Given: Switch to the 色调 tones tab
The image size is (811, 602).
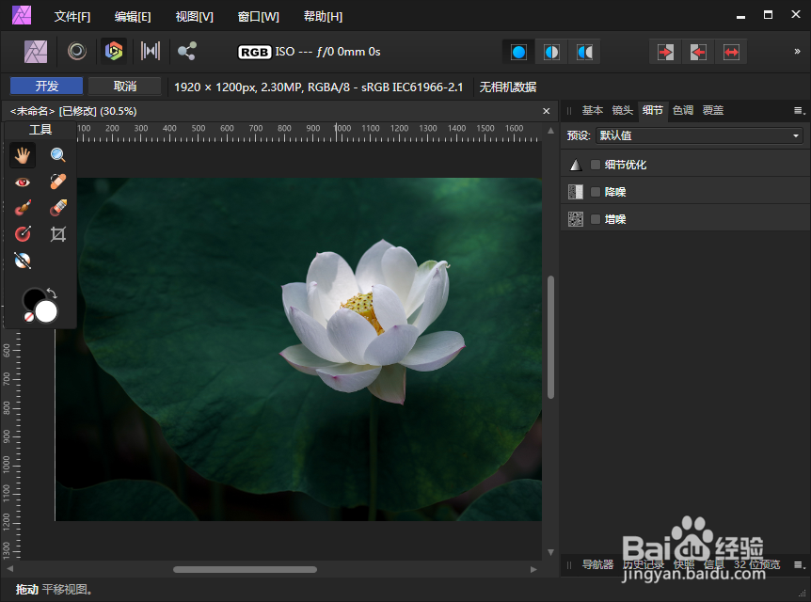Looking at the screenshot, I should pyautogui.click(x=683, y=110).
